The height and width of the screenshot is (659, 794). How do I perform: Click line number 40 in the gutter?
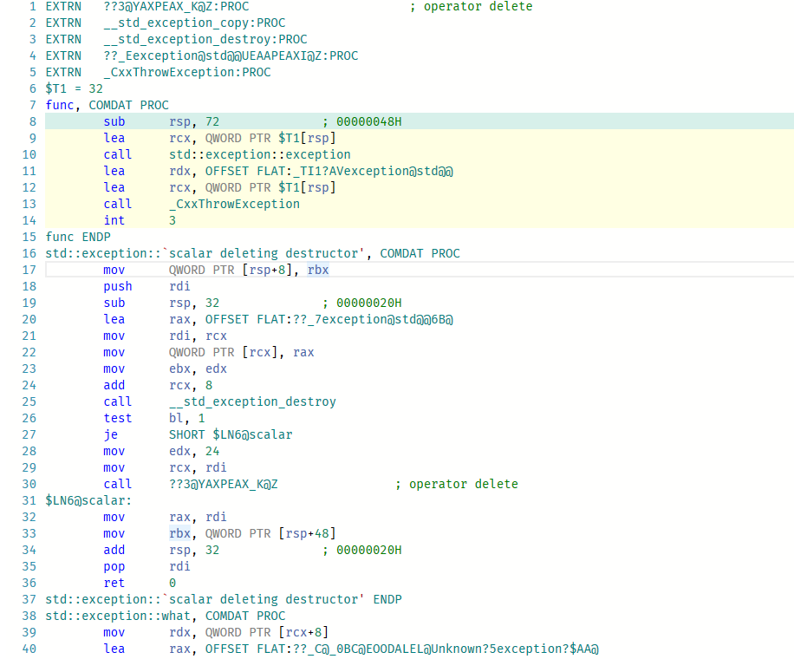pos(29,649)
